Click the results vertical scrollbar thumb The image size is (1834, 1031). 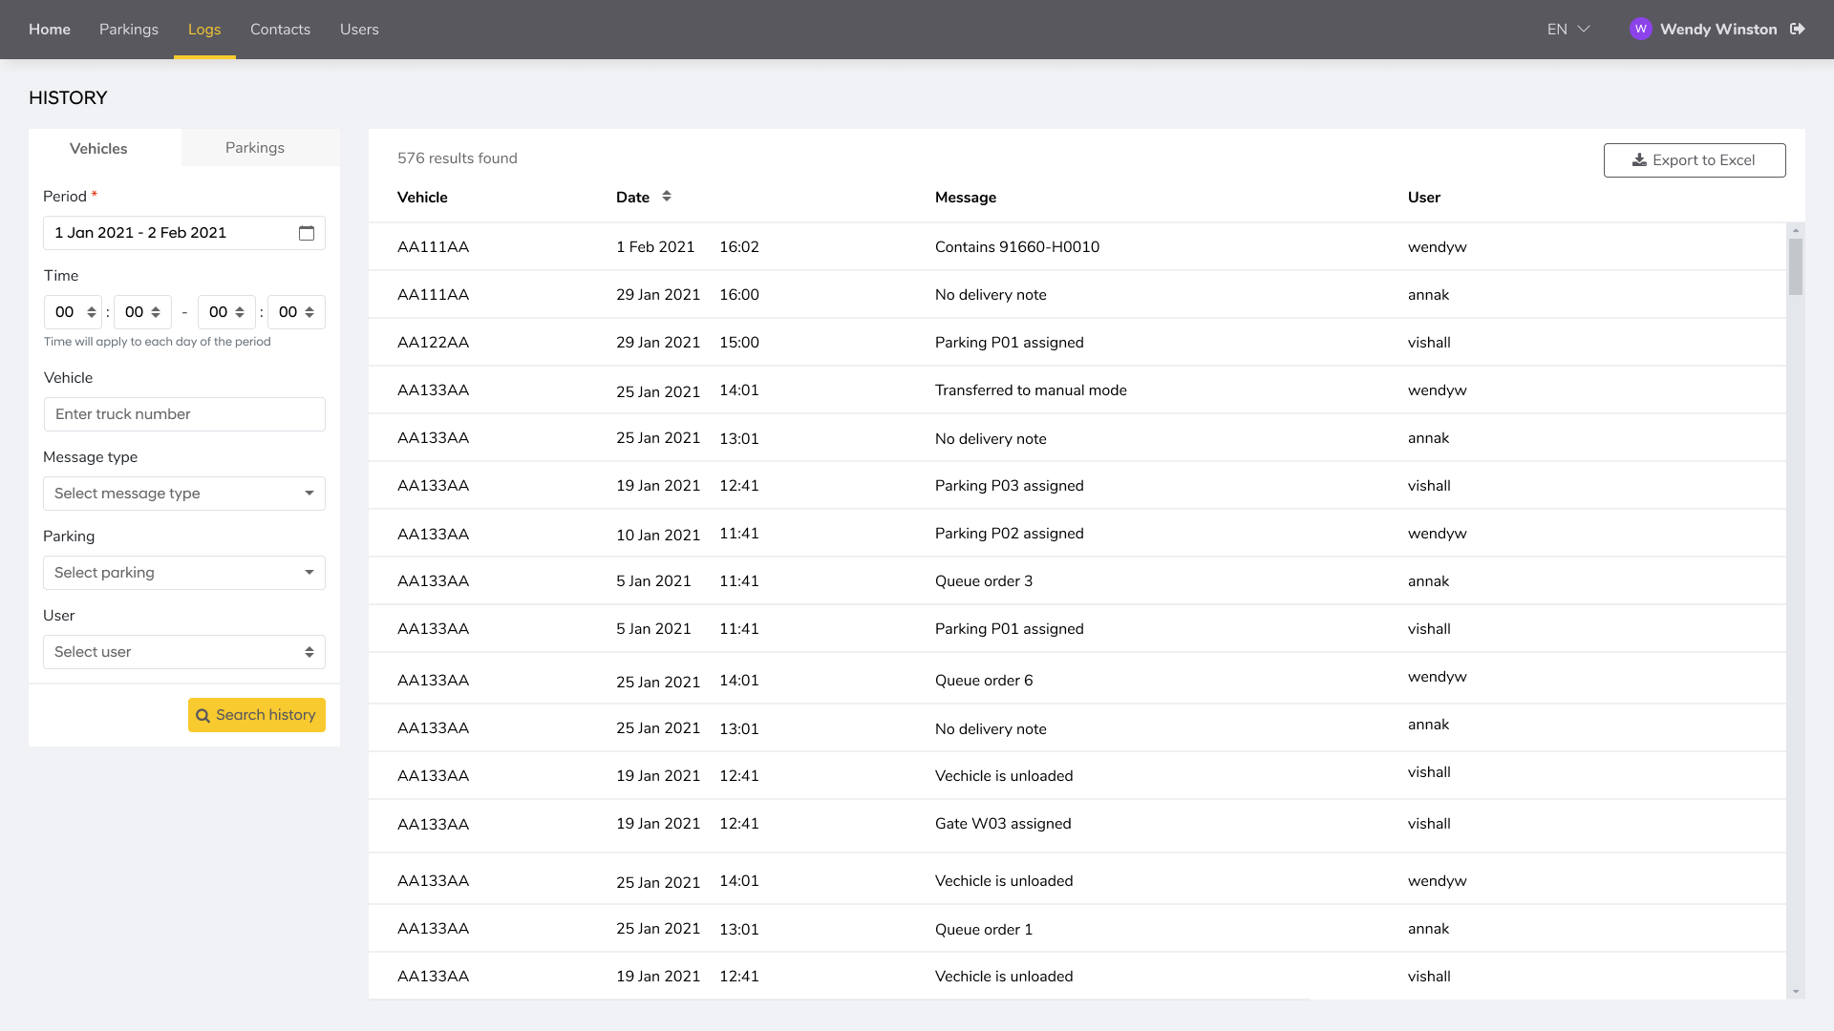1796,267
